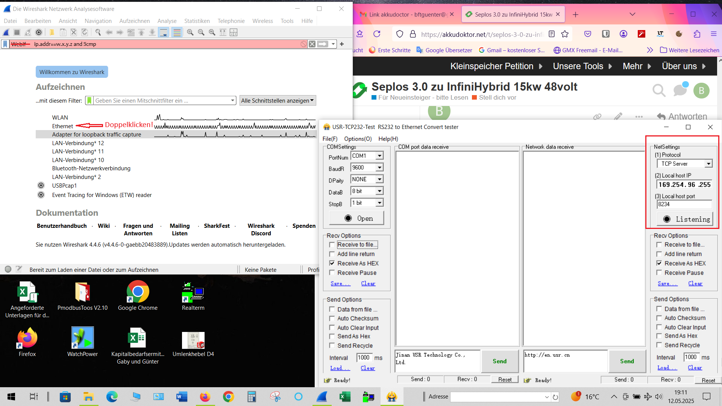Open DPaity NONE dropdown
Viewport: 722px width, 406px height.
[x=379, y=179]
